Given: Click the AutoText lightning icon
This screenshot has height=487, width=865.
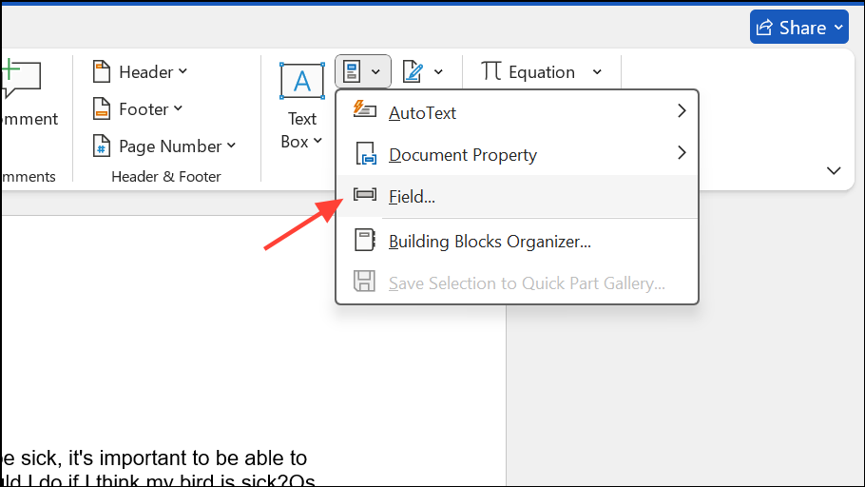Looking at the screenshot, I should coord(365,112).
